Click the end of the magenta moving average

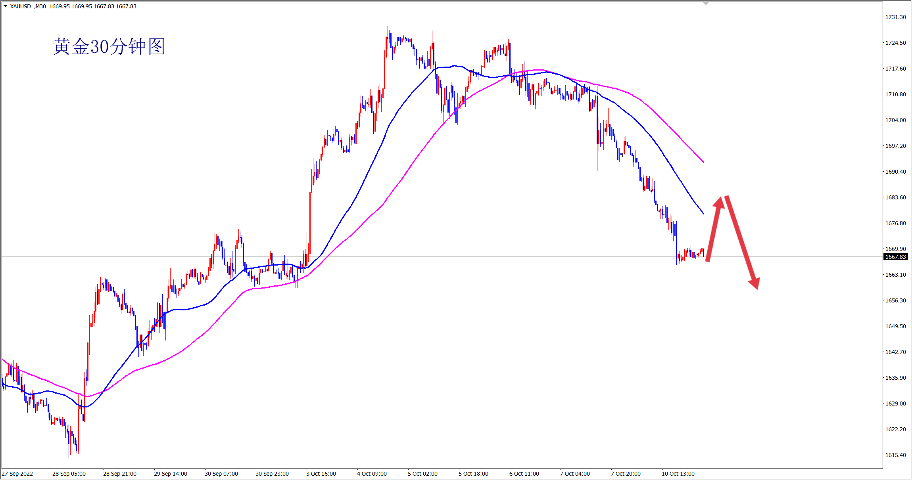[703, 162]
